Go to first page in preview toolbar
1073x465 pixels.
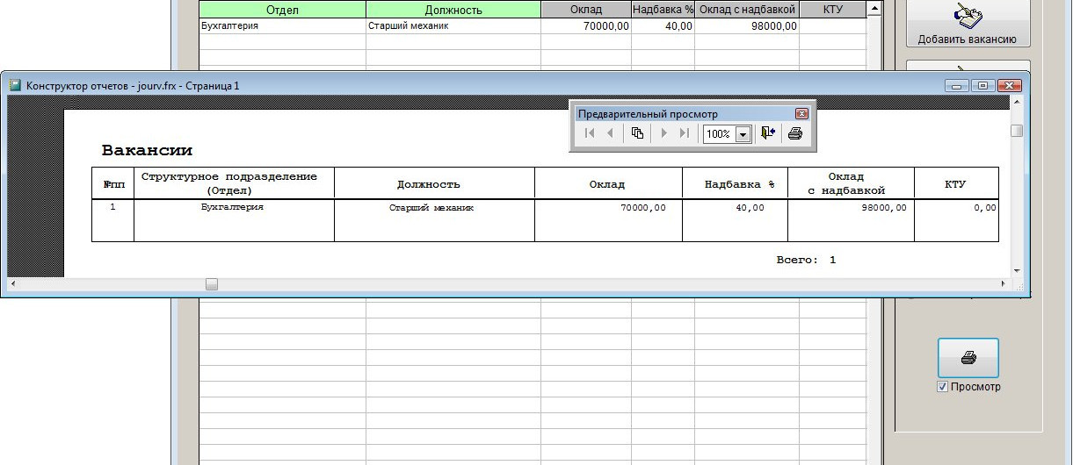coord(589,133)
